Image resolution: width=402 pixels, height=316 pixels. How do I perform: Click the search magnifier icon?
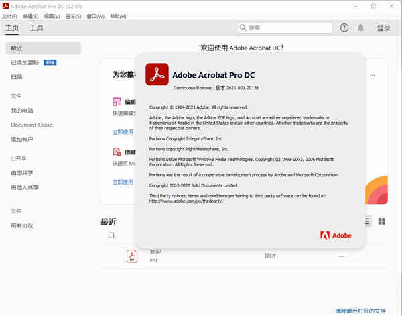click(x=243, y=28)
